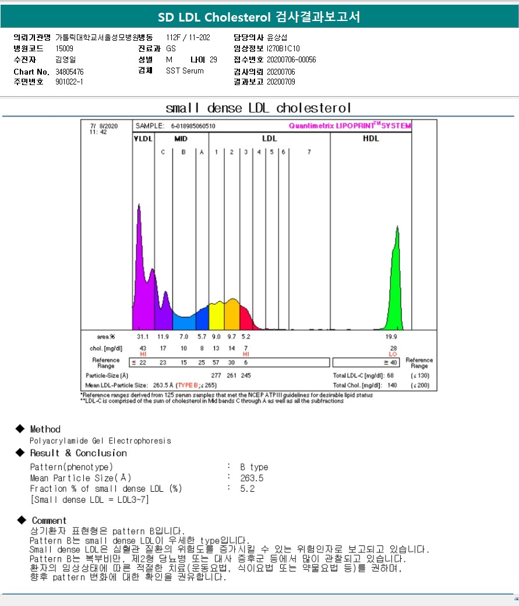Click the red 'TYPE B' label
The height and width of the screenshot is (606, 519).
pyautogui.click(x=188, y=385)
